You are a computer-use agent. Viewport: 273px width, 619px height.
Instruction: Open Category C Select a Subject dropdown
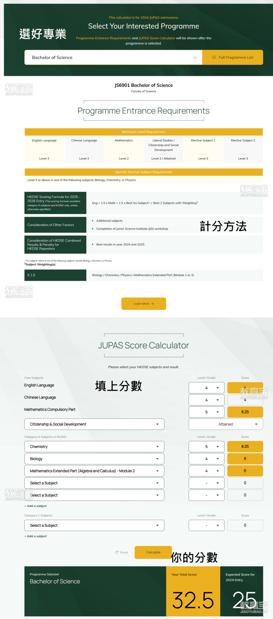(x=94, y=525)
